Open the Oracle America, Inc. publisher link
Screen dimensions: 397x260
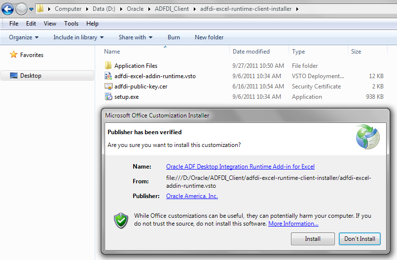click(x=192, y=196)
